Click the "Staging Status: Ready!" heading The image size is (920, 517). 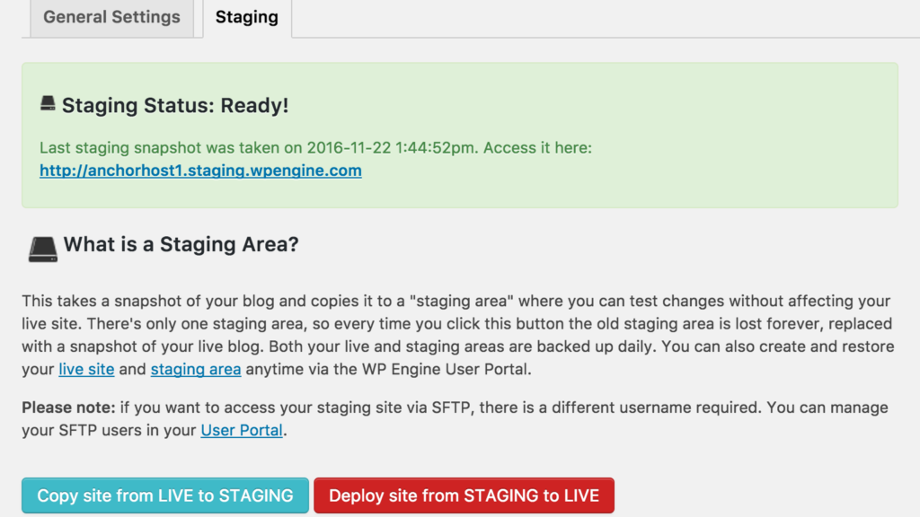coord(175,105)
